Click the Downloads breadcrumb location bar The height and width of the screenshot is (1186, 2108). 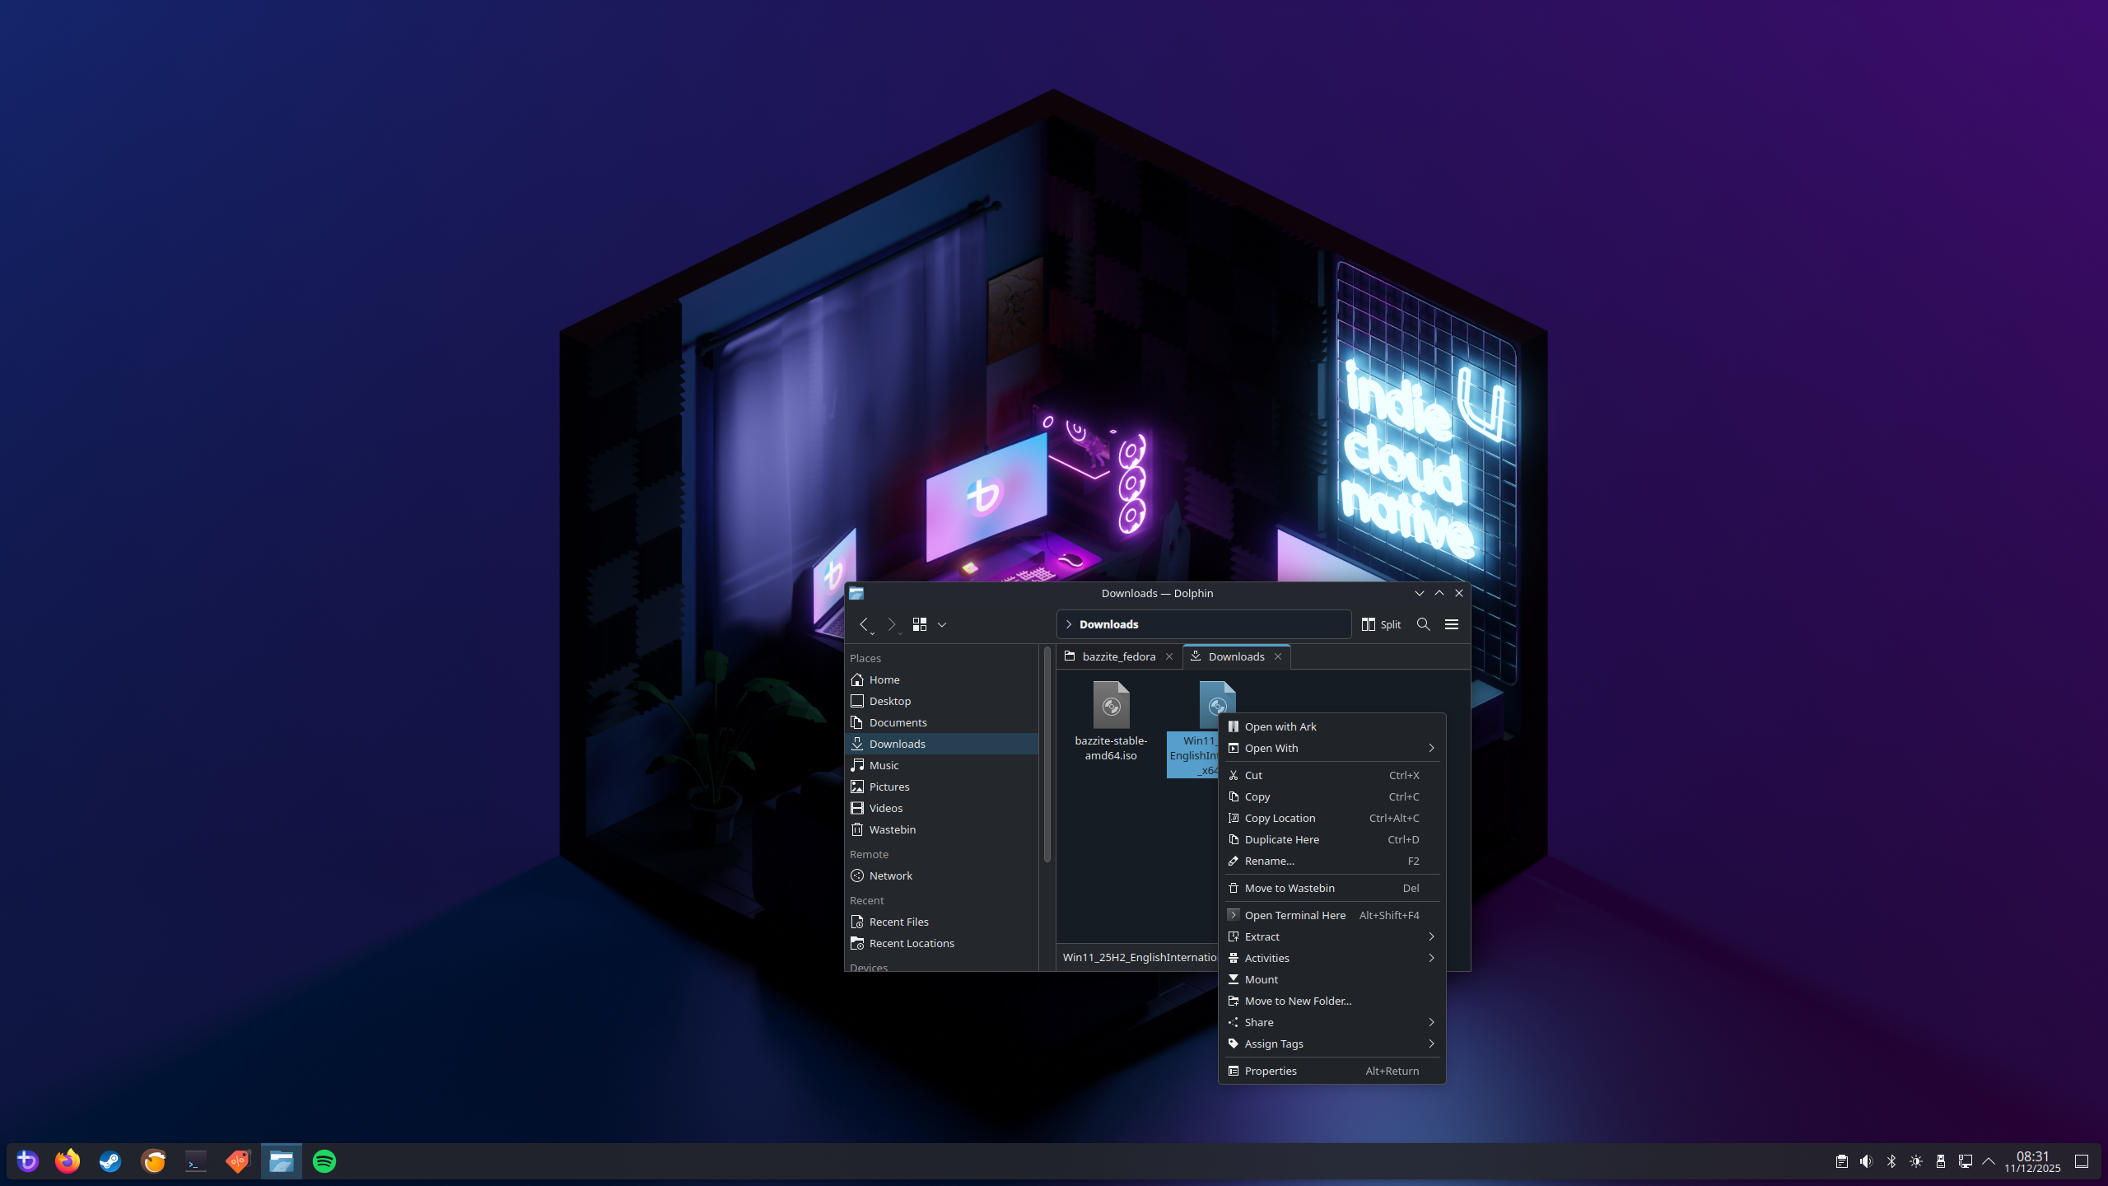pos(1108,624)
